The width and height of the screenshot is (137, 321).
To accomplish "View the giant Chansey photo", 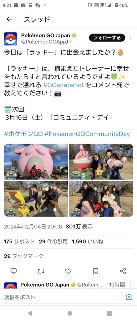I will (36, 161).
